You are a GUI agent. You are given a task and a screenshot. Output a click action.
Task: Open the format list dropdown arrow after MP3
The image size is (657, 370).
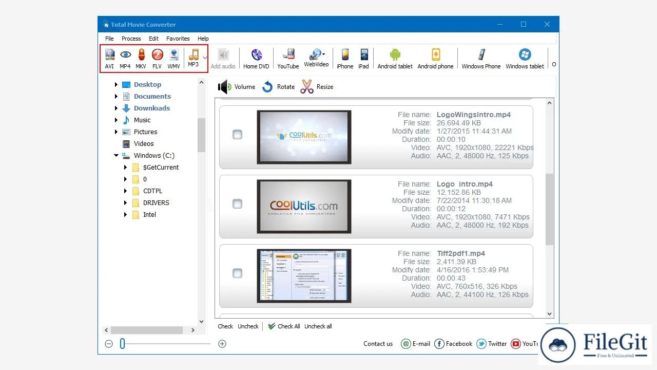[x=205, y=58]
